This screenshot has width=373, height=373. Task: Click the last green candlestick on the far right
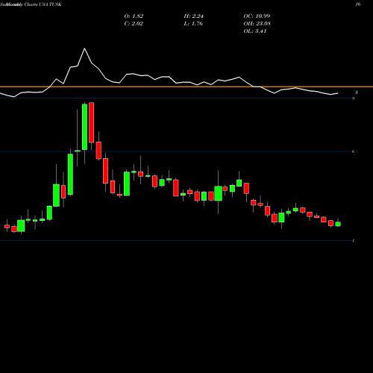(338, 224)
